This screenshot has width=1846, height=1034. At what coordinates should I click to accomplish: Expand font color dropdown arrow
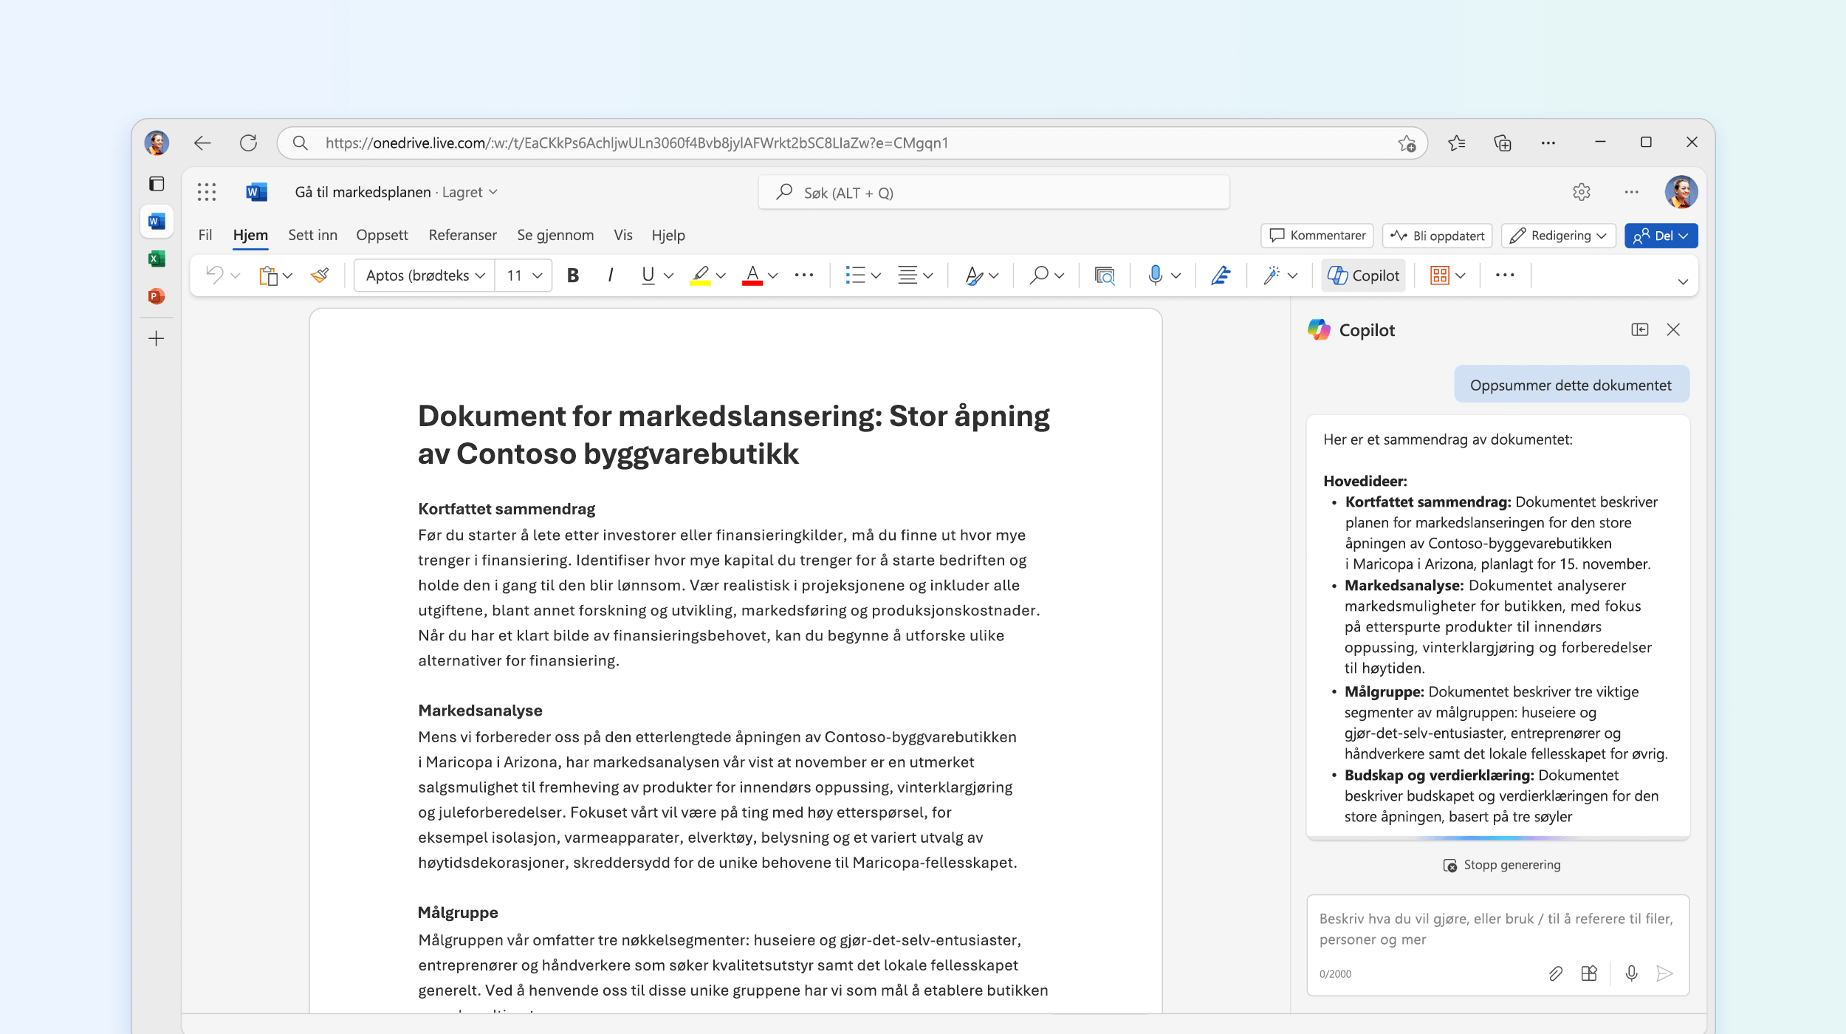(x=773, y=275)
